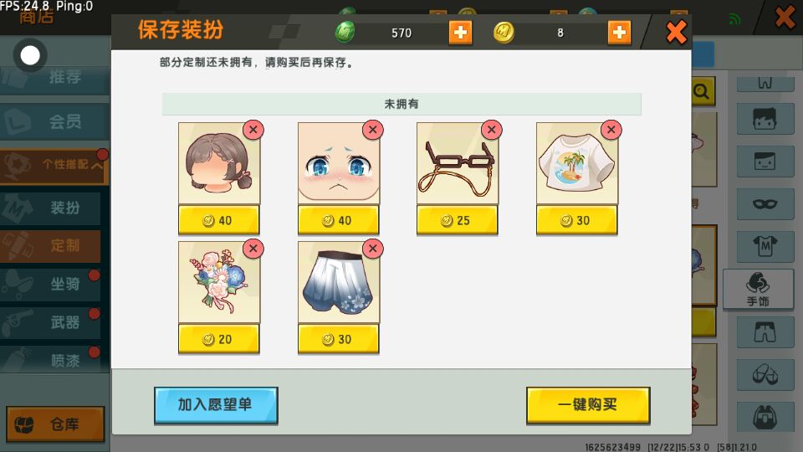Open the 仓库 warehouse button
803x452 pixels.
pos(55,424)
